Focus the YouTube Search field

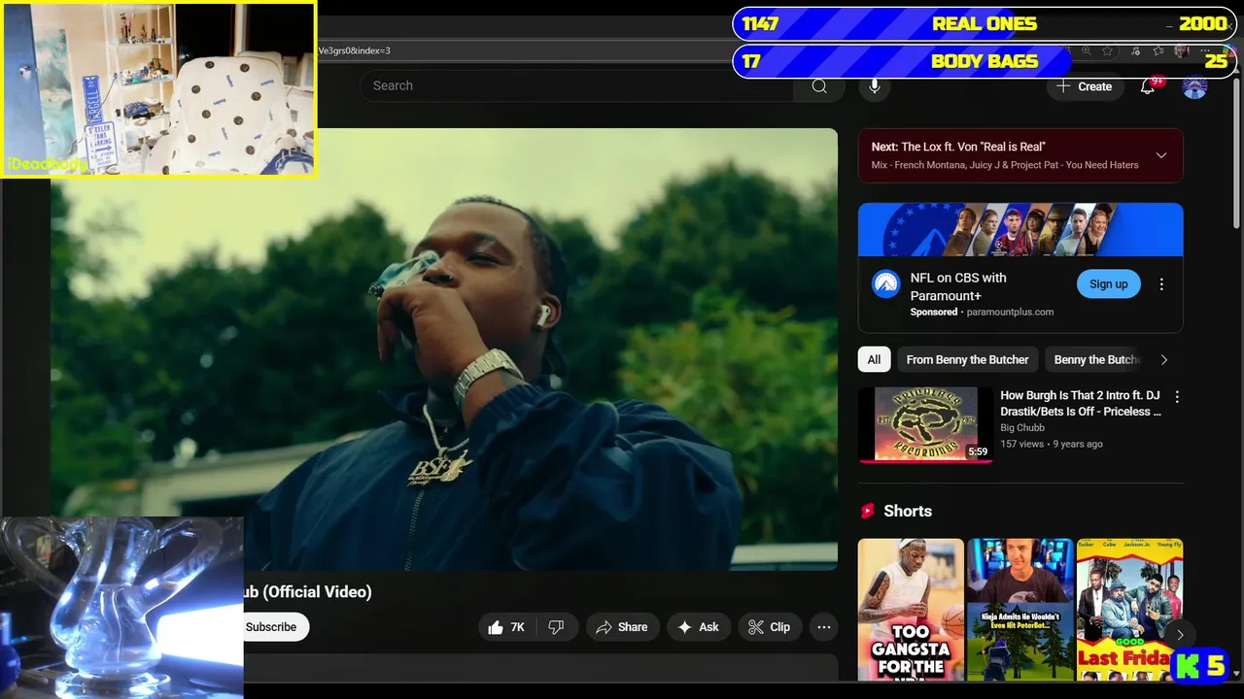point(577,85)
